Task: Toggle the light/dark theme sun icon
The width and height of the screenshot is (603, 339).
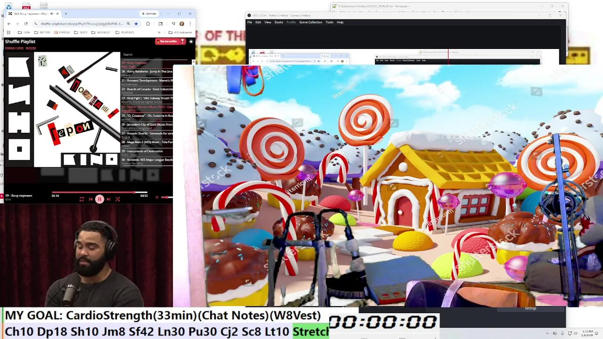Action: [x=191, y=41]
